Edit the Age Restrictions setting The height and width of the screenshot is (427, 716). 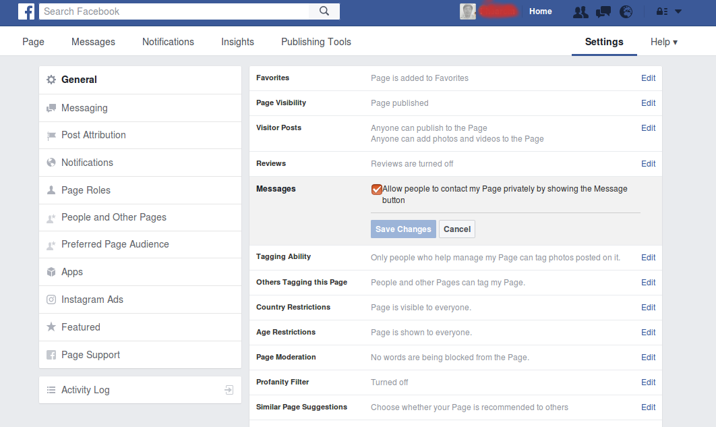(648, 333)
